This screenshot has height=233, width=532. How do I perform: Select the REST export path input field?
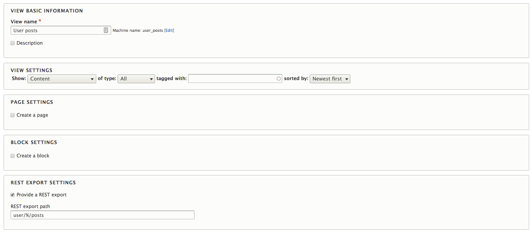pyautogui.click(x=102, y=215)
